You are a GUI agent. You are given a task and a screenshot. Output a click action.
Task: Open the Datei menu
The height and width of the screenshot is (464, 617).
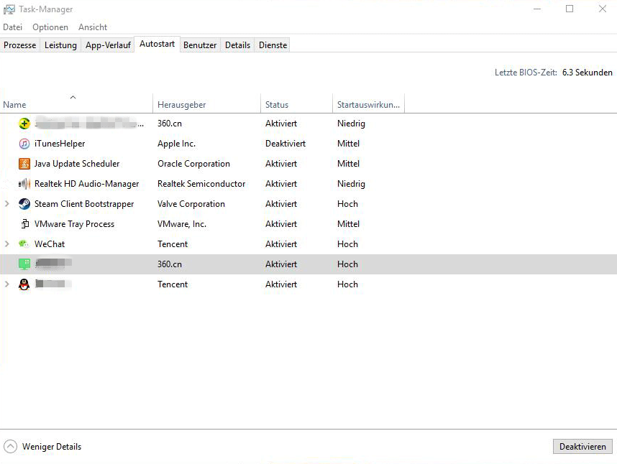point(13,27)
